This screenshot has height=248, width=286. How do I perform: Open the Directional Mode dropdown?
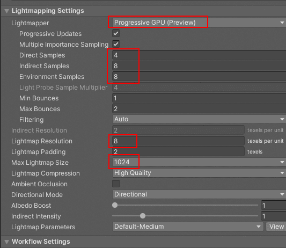point(199,194)
